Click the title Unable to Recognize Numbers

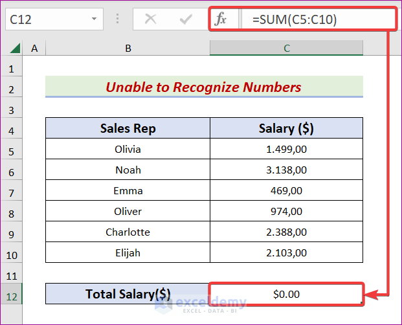pyautogui.click(x=204, y=87)
